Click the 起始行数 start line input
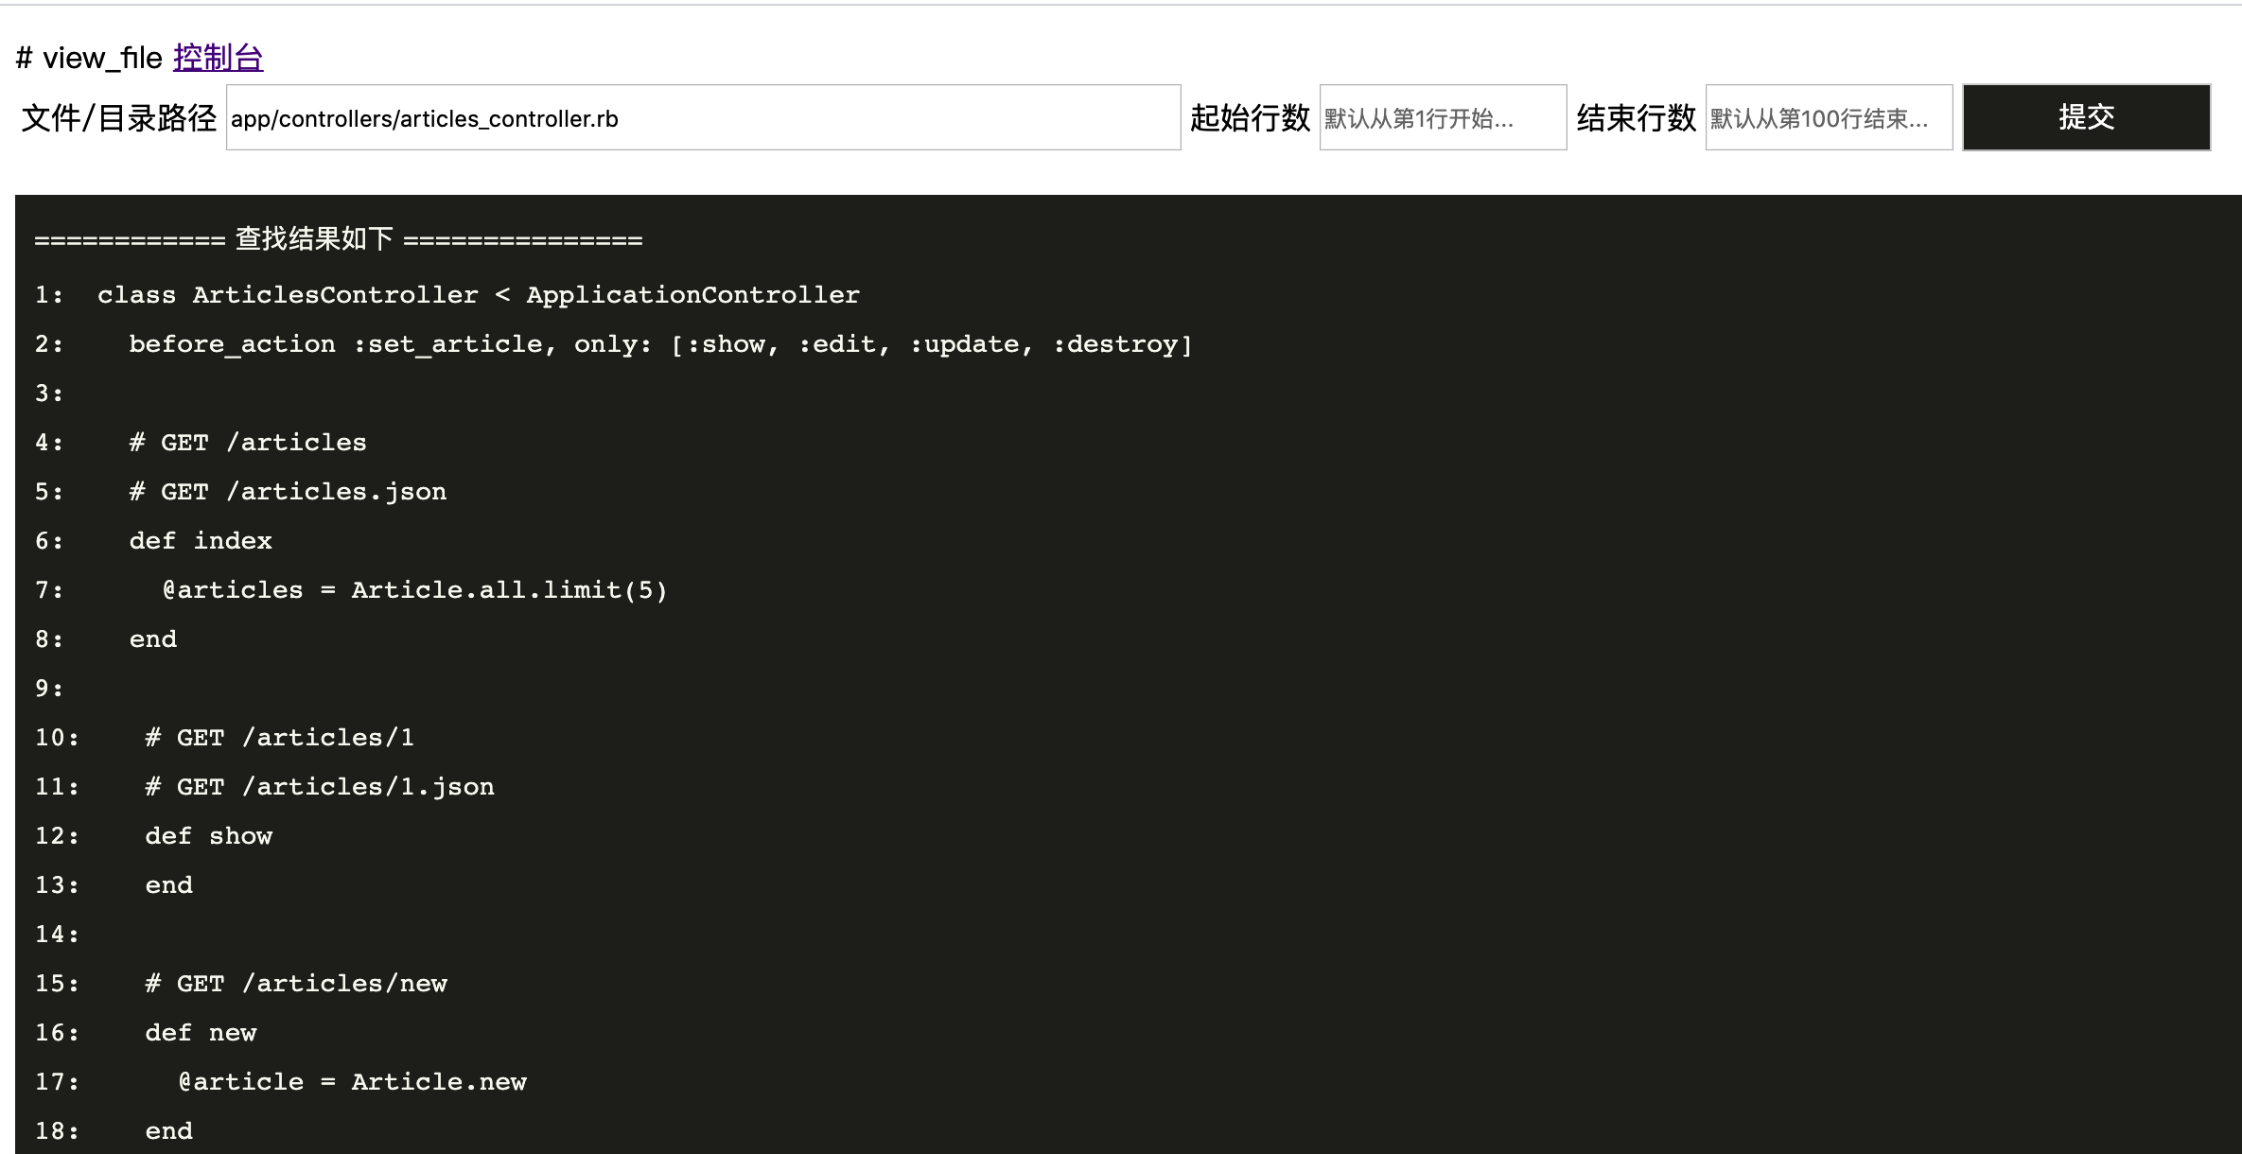 click(x=1442, y=118)
